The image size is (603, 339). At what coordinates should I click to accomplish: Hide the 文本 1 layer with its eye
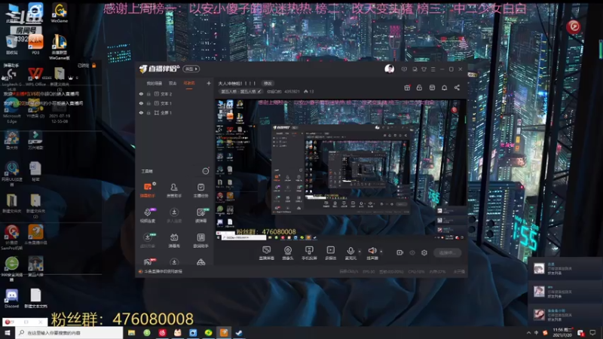141,103
